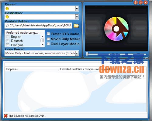Enable the Dual Layer Media option

click(x=48, y=44)
